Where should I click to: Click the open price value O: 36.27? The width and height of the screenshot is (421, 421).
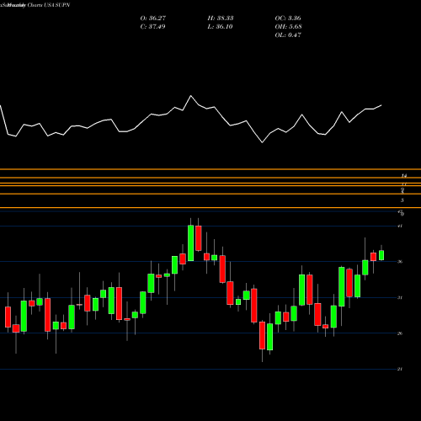coord(153,19)
